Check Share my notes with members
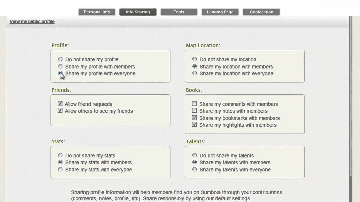 194,111
